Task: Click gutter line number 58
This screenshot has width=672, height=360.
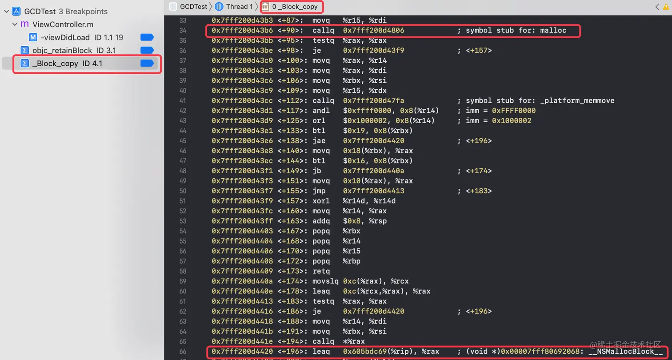Action: (x=182, y=271)
